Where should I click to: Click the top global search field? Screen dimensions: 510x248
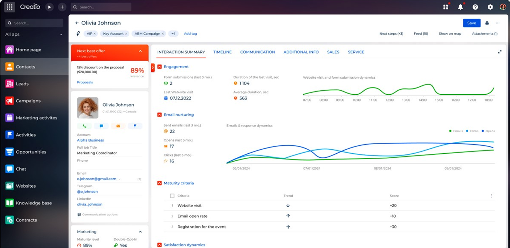tap(101, 7)
